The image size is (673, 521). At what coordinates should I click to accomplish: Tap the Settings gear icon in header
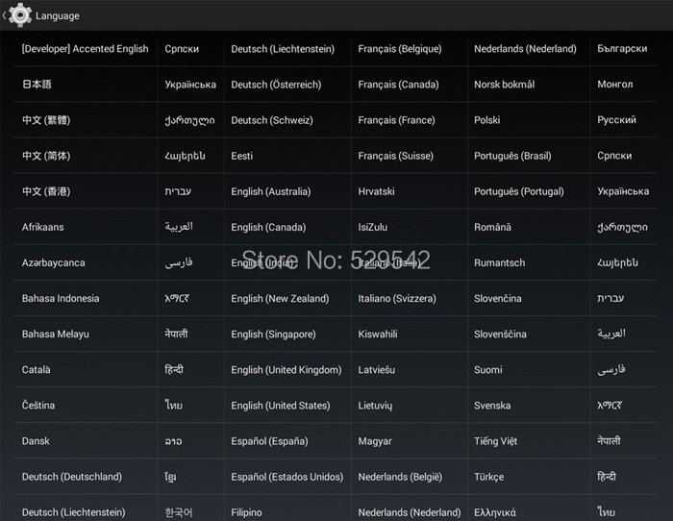click(x=20, y=14)
